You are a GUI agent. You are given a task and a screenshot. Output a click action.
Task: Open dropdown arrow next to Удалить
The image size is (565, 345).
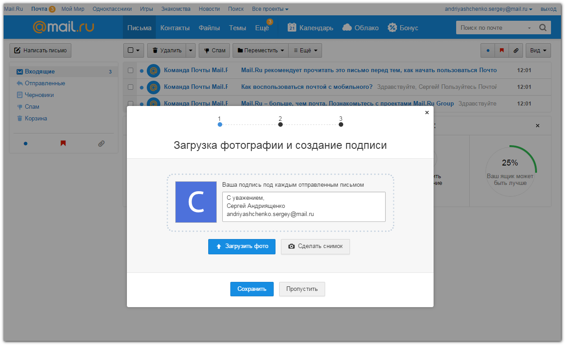(x=191, y=51)
